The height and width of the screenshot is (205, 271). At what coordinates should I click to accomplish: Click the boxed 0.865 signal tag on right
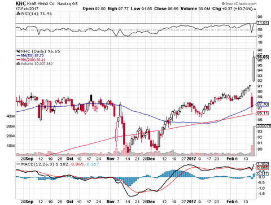(263, 168)
